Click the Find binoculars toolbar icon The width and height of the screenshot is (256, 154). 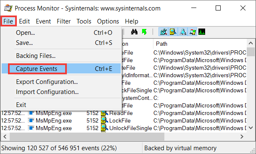(x=134, y=32)
